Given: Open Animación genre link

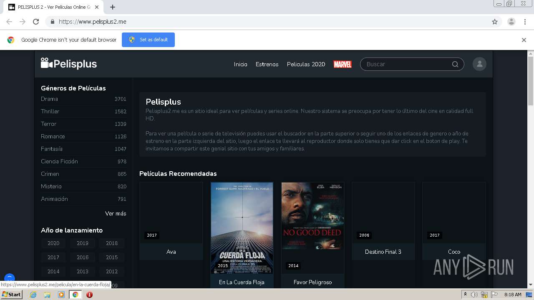Looking at the screenshot, I should 83,199.
